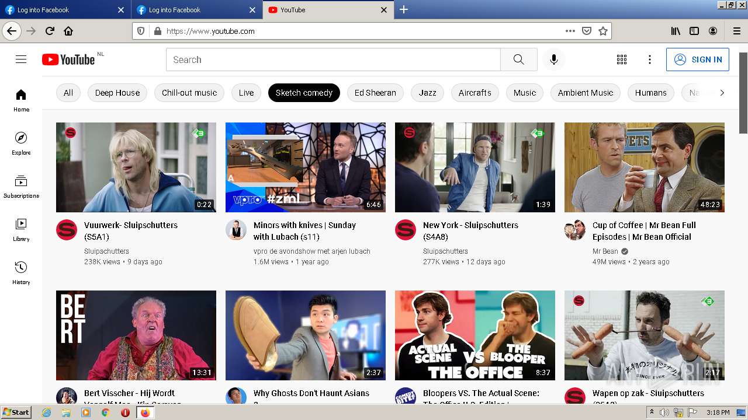Viewport: 748px width, 420px height.
Task: Open Minors with knives Sunday with Lubach title
Action: tap(304, 231)
